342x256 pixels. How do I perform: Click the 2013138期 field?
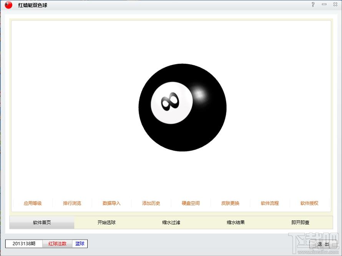(x=24, y=244)
